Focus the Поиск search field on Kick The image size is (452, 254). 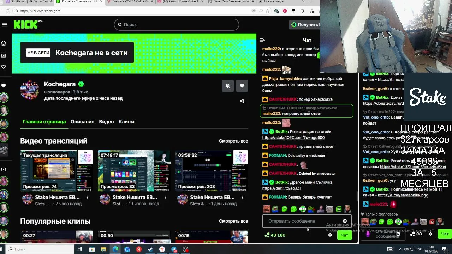click(x=177, y=25)
